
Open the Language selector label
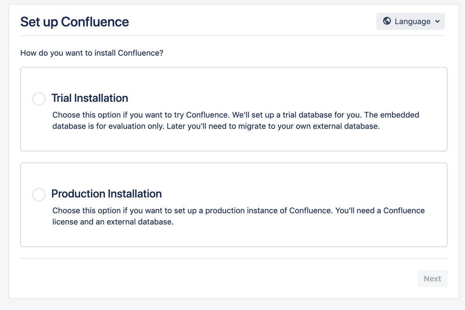pyautogui.click(x=412, y=21)
